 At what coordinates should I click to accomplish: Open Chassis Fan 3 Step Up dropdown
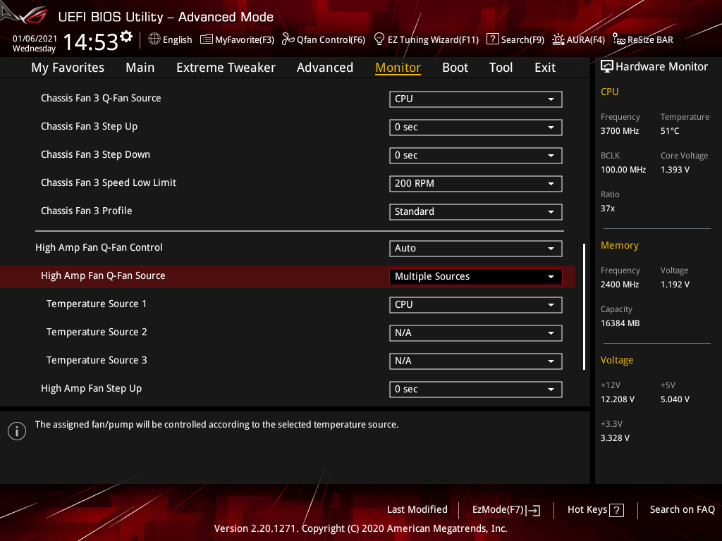tap(475, 128)
